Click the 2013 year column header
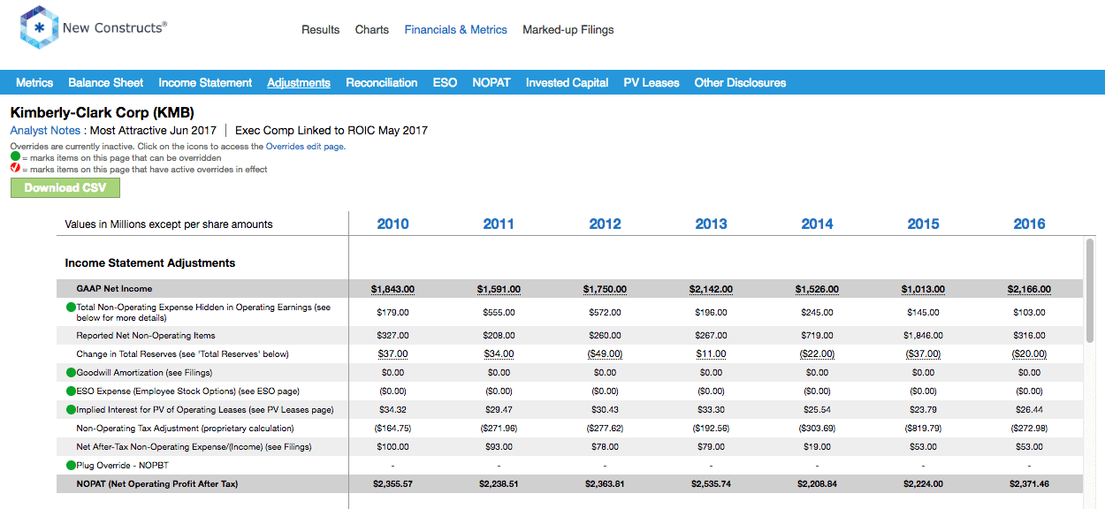This screenshot has width=1105, height=509. (711, 224)
